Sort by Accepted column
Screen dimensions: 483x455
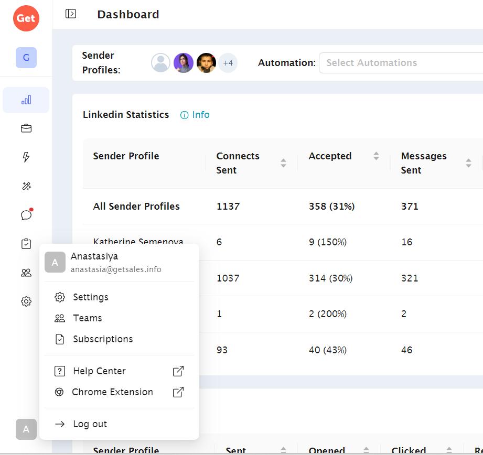376,156
